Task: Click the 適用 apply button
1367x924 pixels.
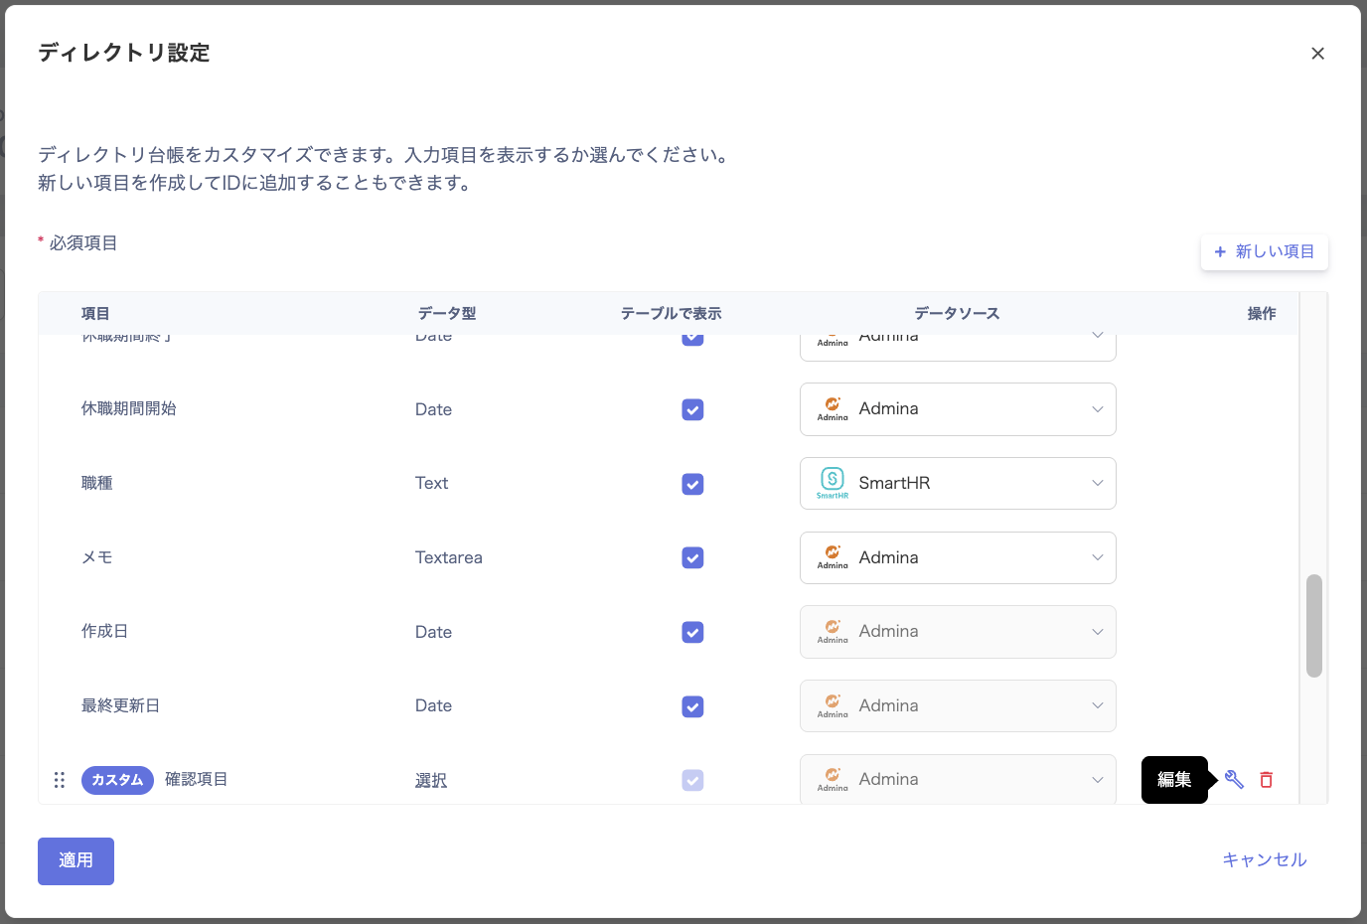Action: click(x=76, y=860)
